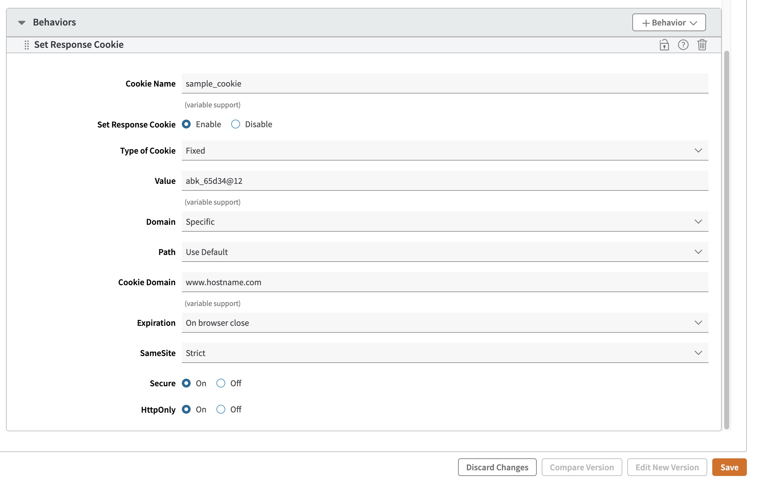Click the vertical scrollbar of the behavior panel
Viewport: 767px width, 481px height.
pos(726,239)
